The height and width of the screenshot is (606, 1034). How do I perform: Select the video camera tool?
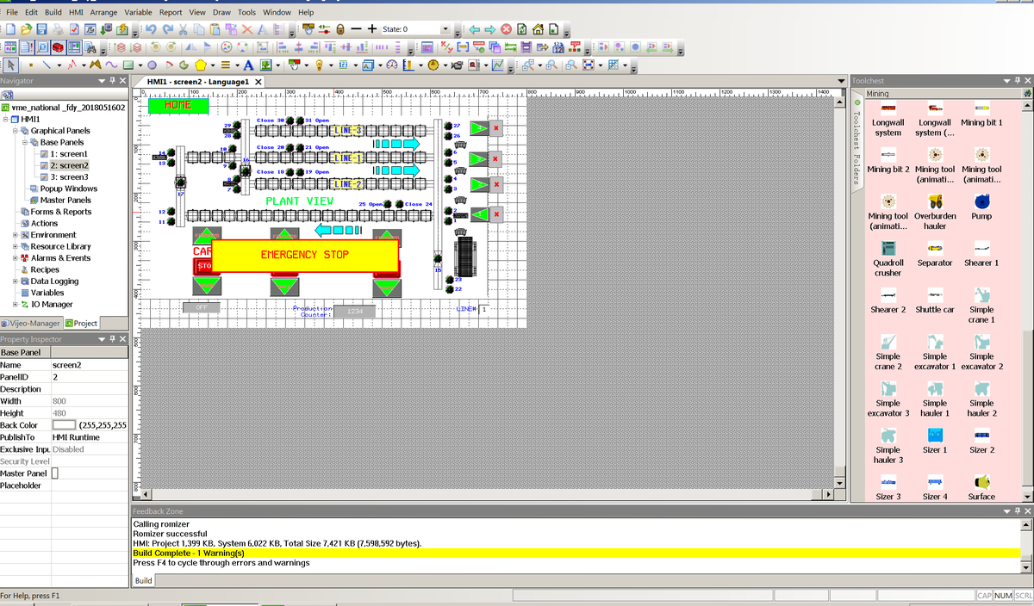pos(457,65)
